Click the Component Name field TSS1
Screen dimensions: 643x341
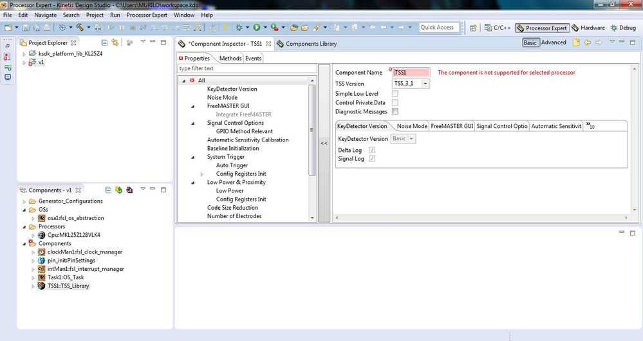pos(411,73)
